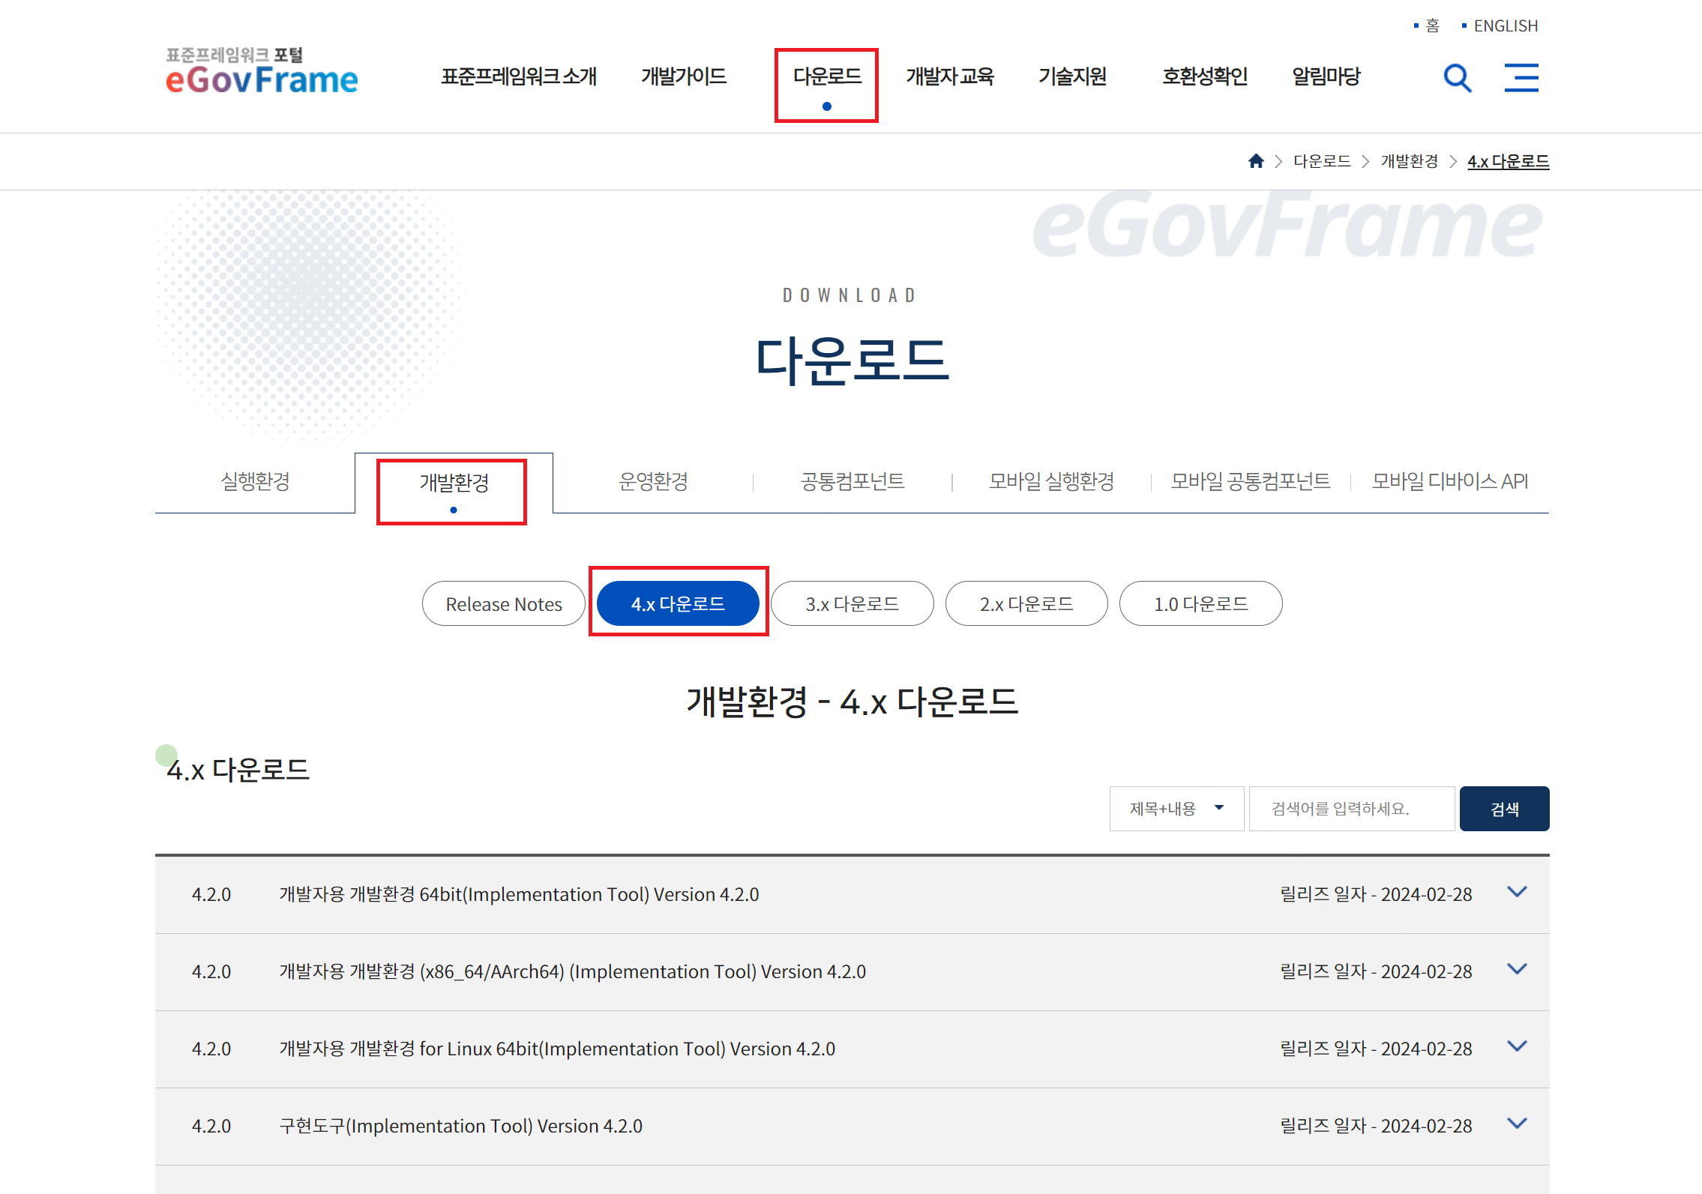
Task: Open the 개발가이드 top menu
Action: tap(683, 76)
